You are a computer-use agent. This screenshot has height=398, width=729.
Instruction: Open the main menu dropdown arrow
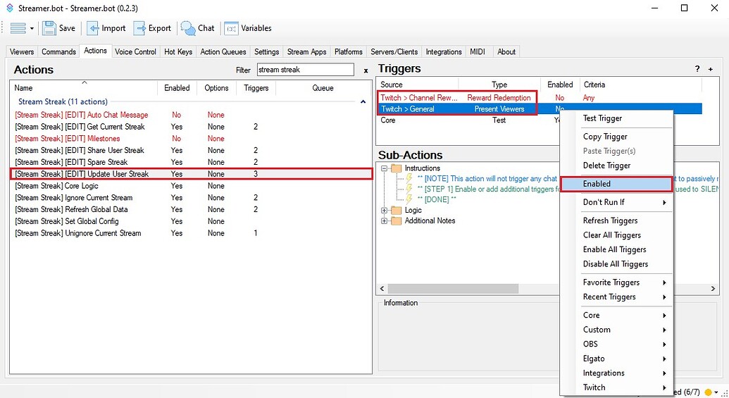pyautogui.click(x=32, y=29)
